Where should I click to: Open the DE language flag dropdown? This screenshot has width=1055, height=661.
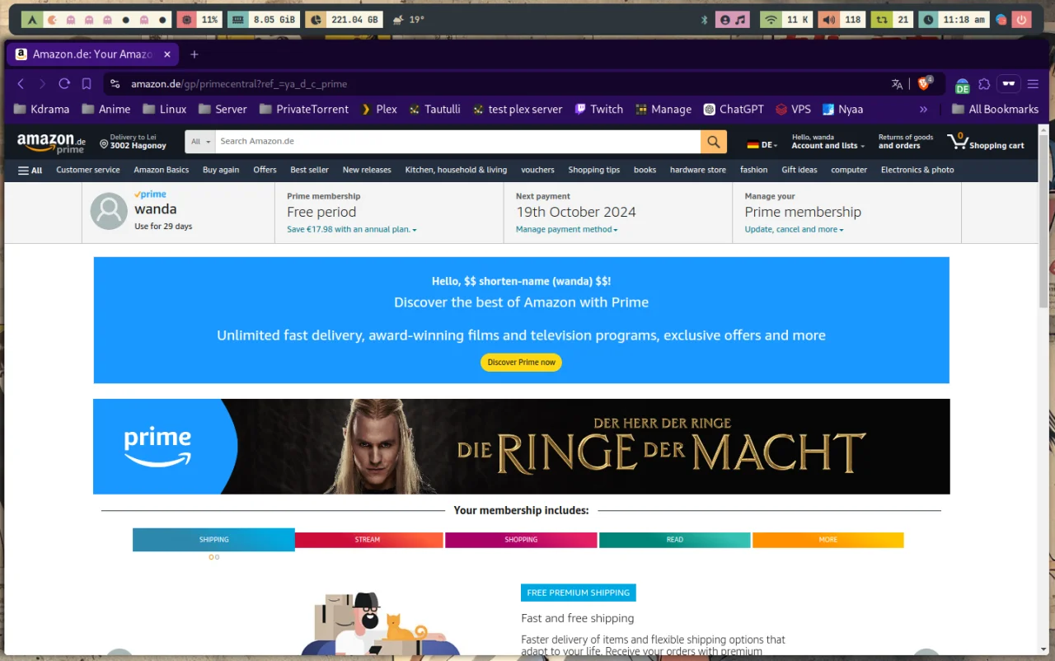762,144
